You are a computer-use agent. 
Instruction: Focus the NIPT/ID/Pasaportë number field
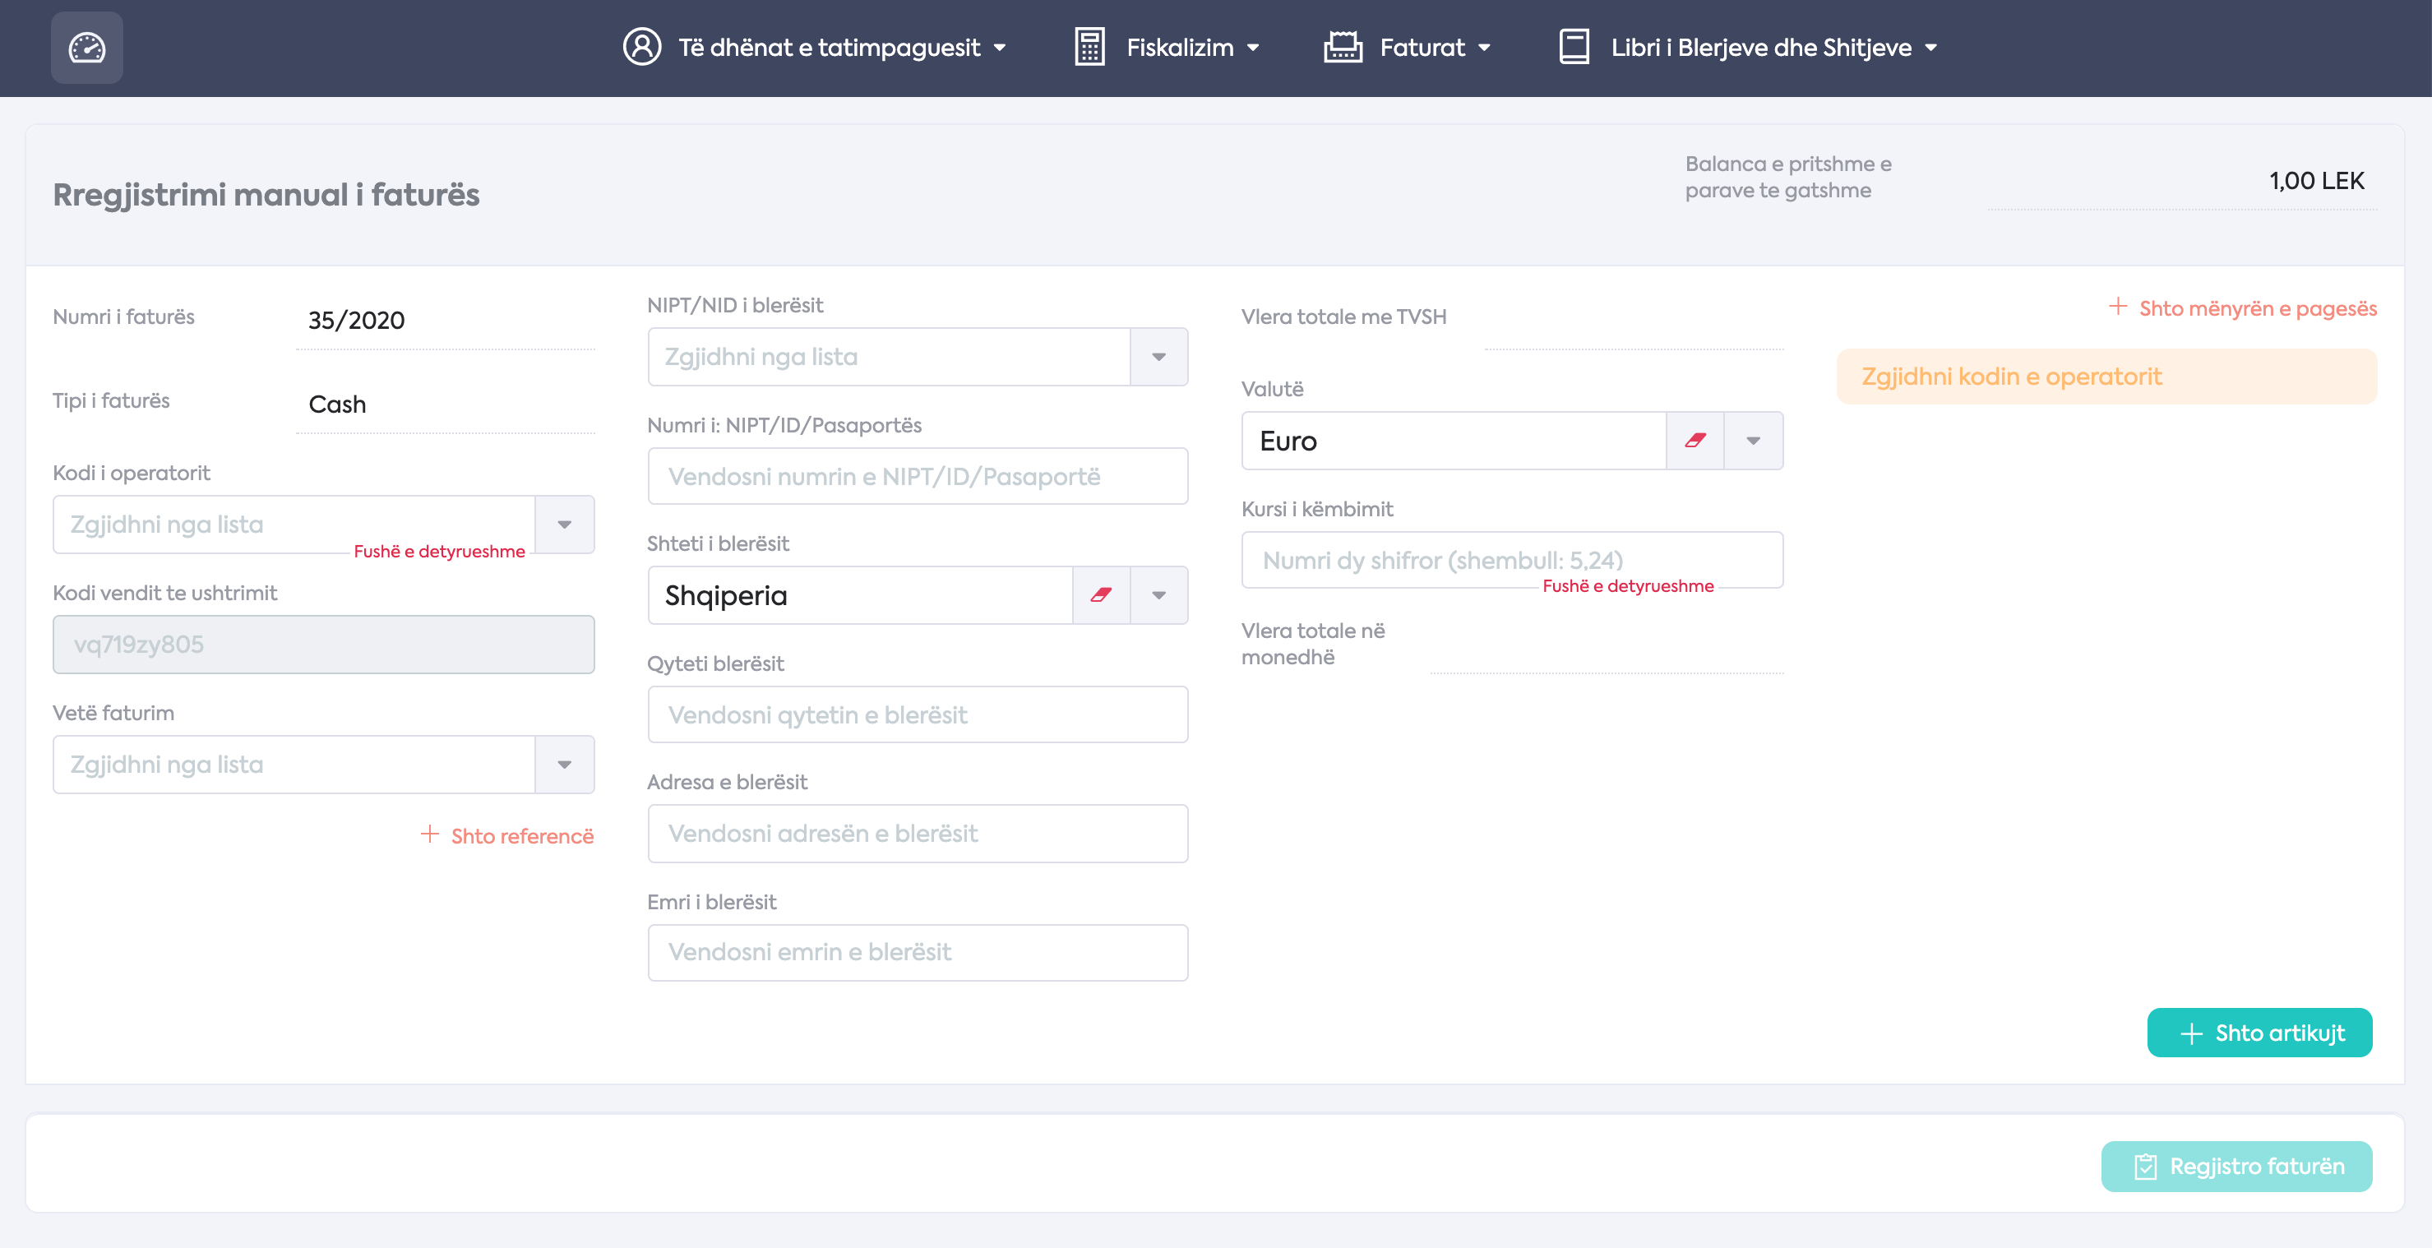point(918,476)
